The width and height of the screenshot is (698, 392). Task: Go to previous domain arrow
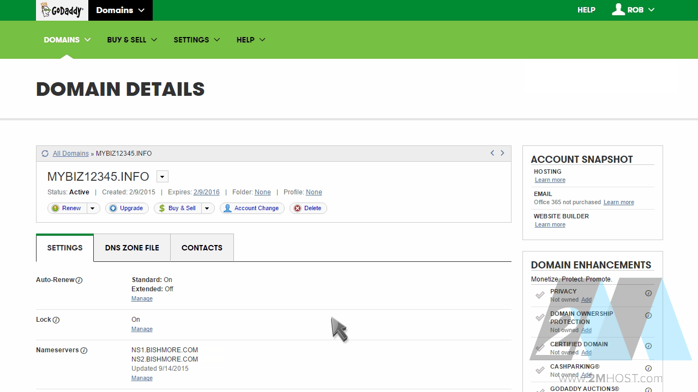coord(492,153)
